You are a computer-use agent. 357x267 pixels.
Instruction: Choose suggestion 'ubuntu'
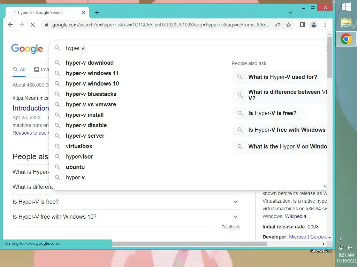coord(75,167)
